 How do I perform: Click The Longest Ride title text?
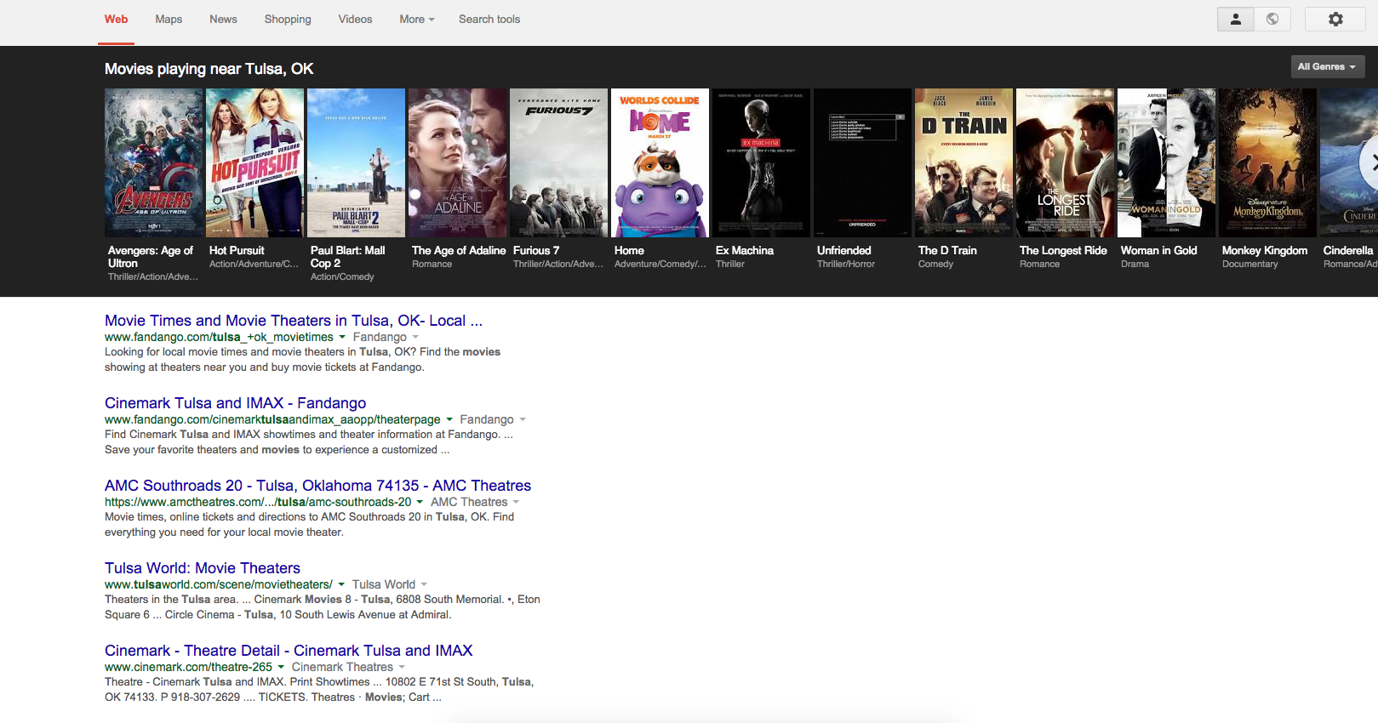[x=1063, y=250]
